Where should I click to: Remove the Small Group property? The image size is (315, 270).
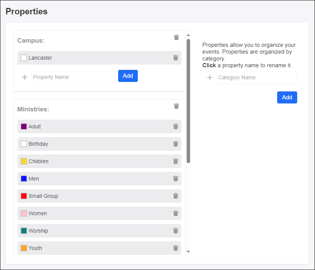(175, 196)
